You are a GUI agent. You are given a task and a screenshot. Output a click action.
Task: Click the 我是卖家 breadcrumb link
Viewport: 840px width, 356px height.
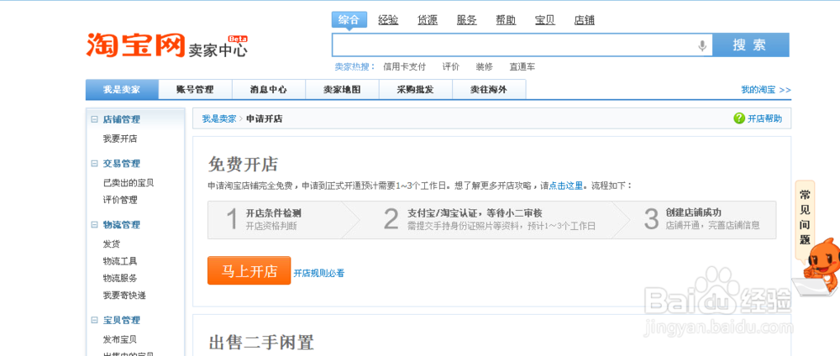coord(219,119)
